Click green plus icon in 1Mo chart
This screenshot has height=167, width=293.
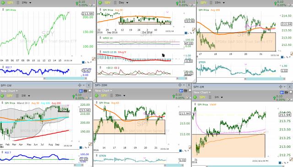(x=2, y=3)
